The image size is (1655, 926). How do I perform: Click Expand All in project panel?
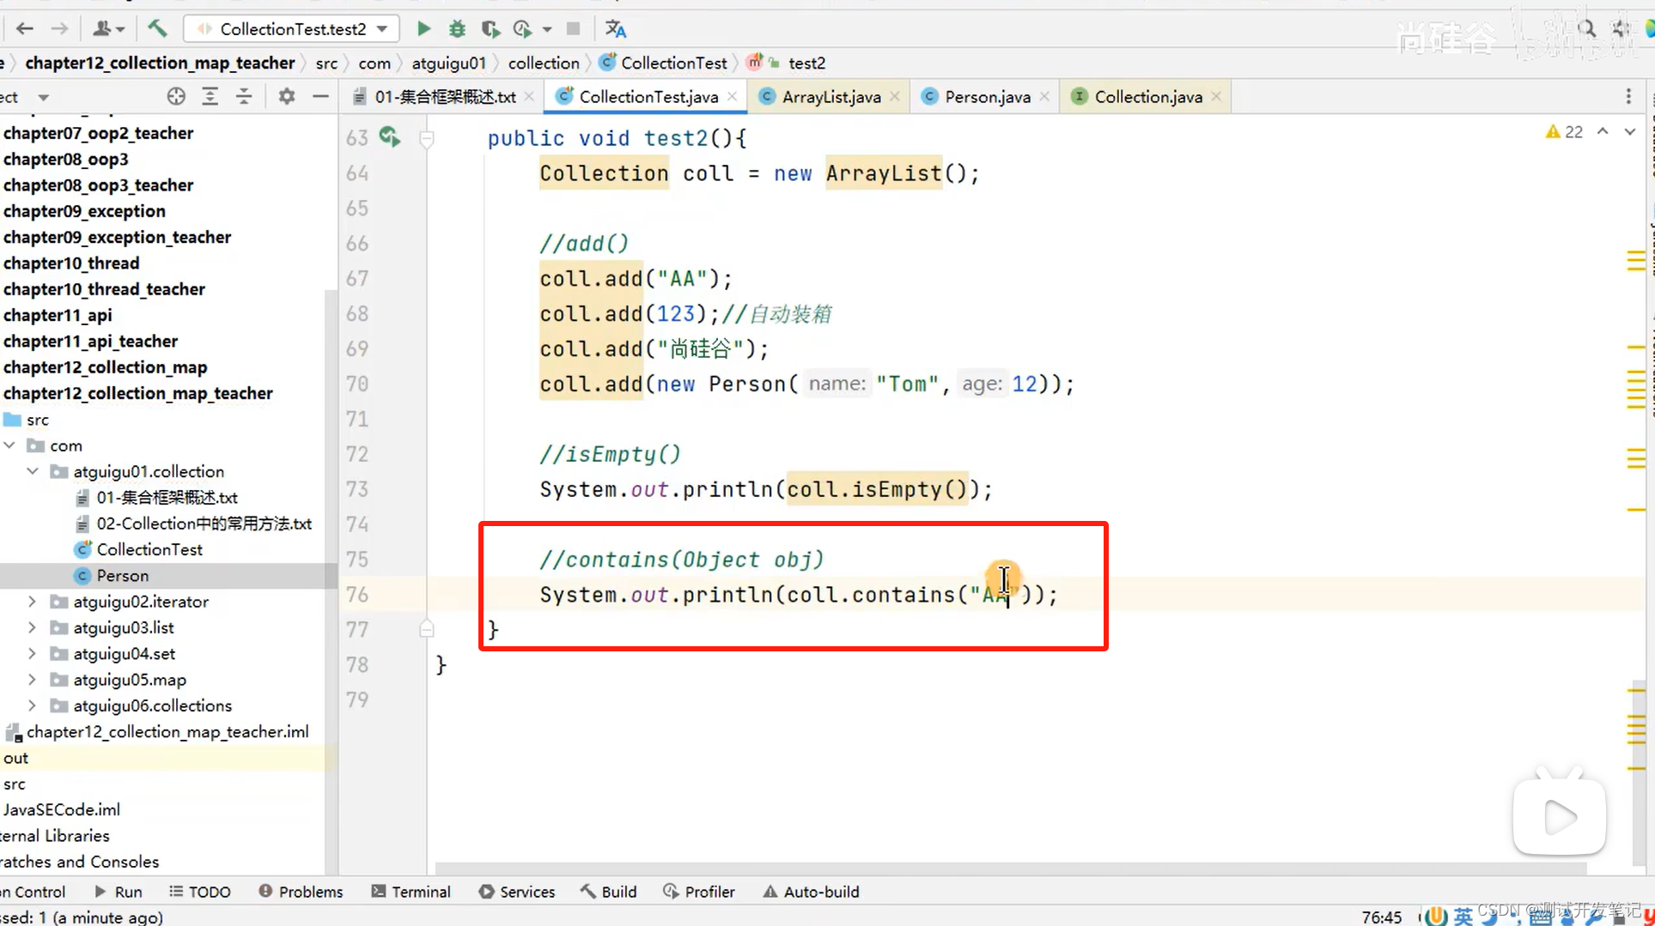click(x=210, y=96)
